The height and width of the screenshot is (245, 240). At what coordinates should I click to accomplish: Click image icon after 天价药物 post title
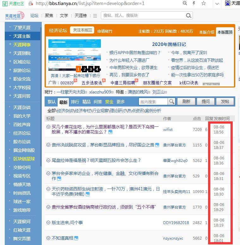click(x=88, y=194)
